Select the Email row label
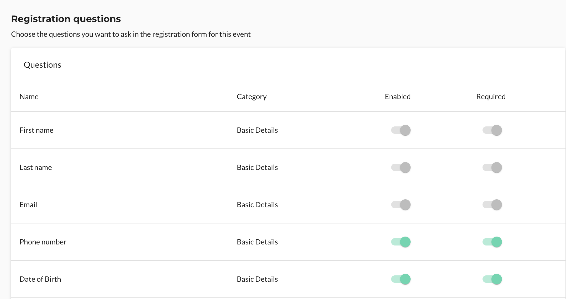Viewport: 566px width, 299px height. click(28, 205)
